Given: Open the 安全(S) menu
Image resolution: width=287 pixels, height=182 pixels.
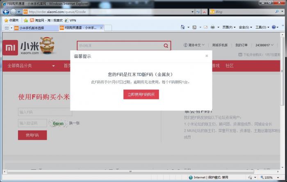Looking at the screenshot, I should coord(246,27).
